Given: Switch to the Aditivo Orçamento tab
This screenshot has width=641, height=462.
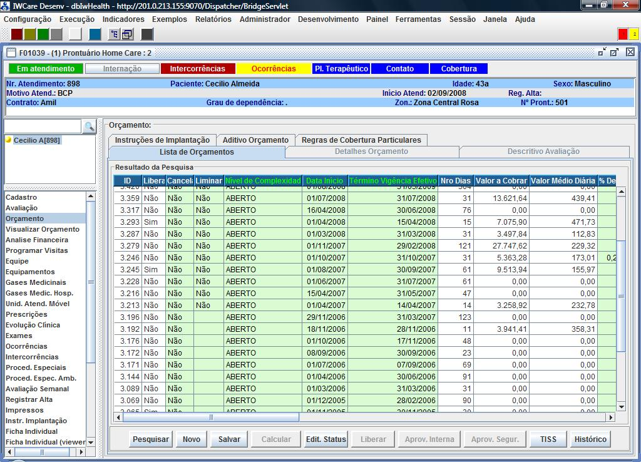Looking at the screenshot, I should 255,140.
